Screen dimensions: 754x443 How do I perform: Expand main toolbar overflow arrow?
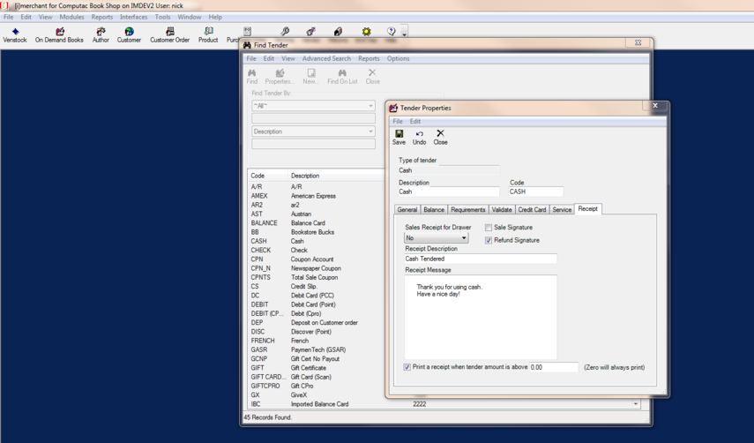click(405, 34)
